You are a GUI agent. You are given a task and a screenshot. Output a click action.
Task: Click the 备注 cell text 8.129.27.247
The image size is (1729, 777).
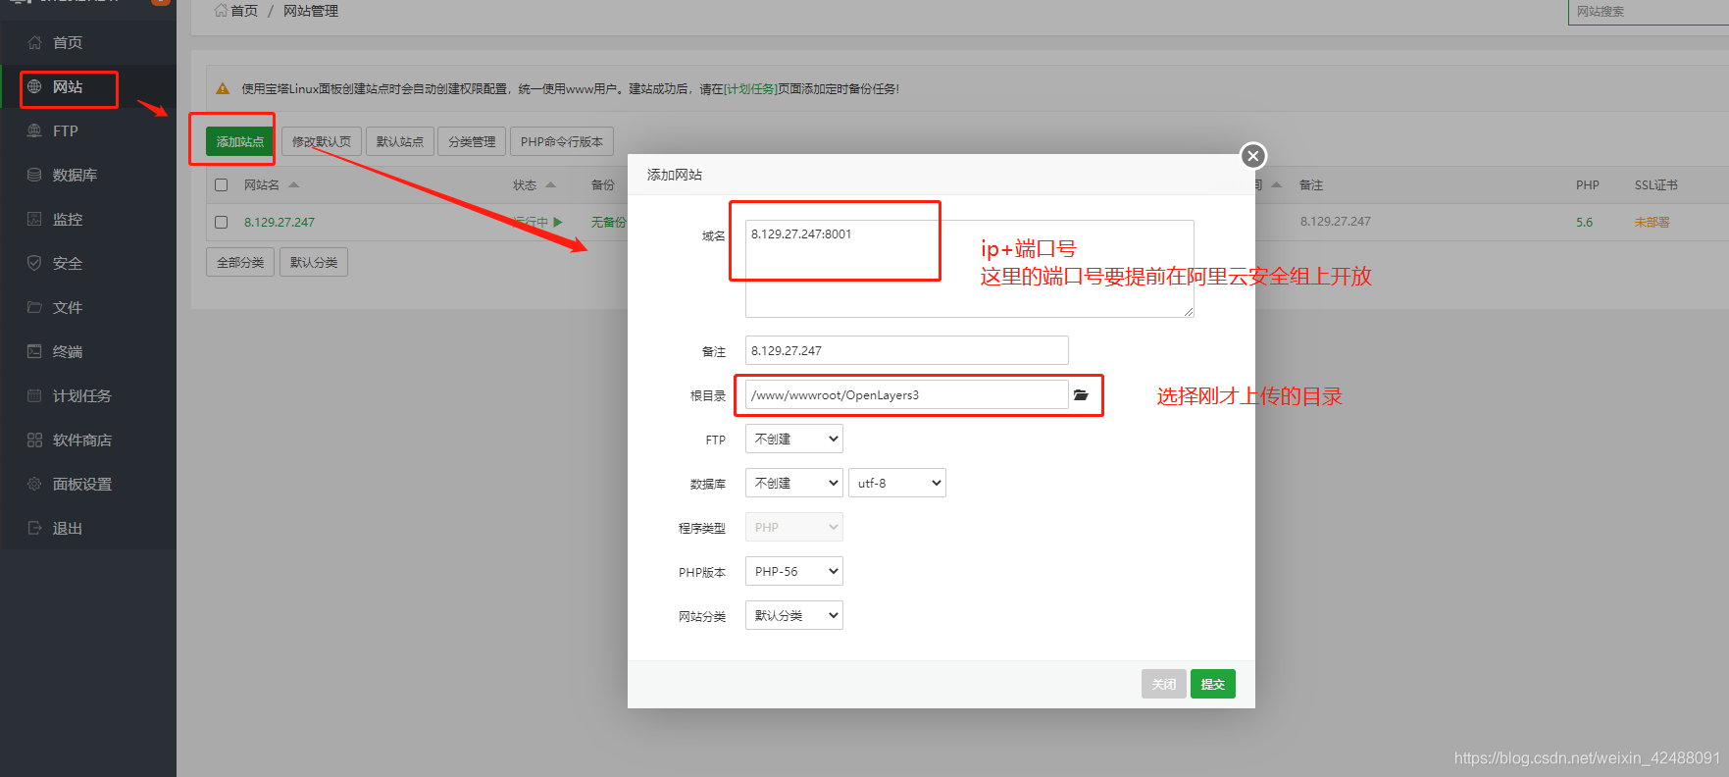point(1336,222)
